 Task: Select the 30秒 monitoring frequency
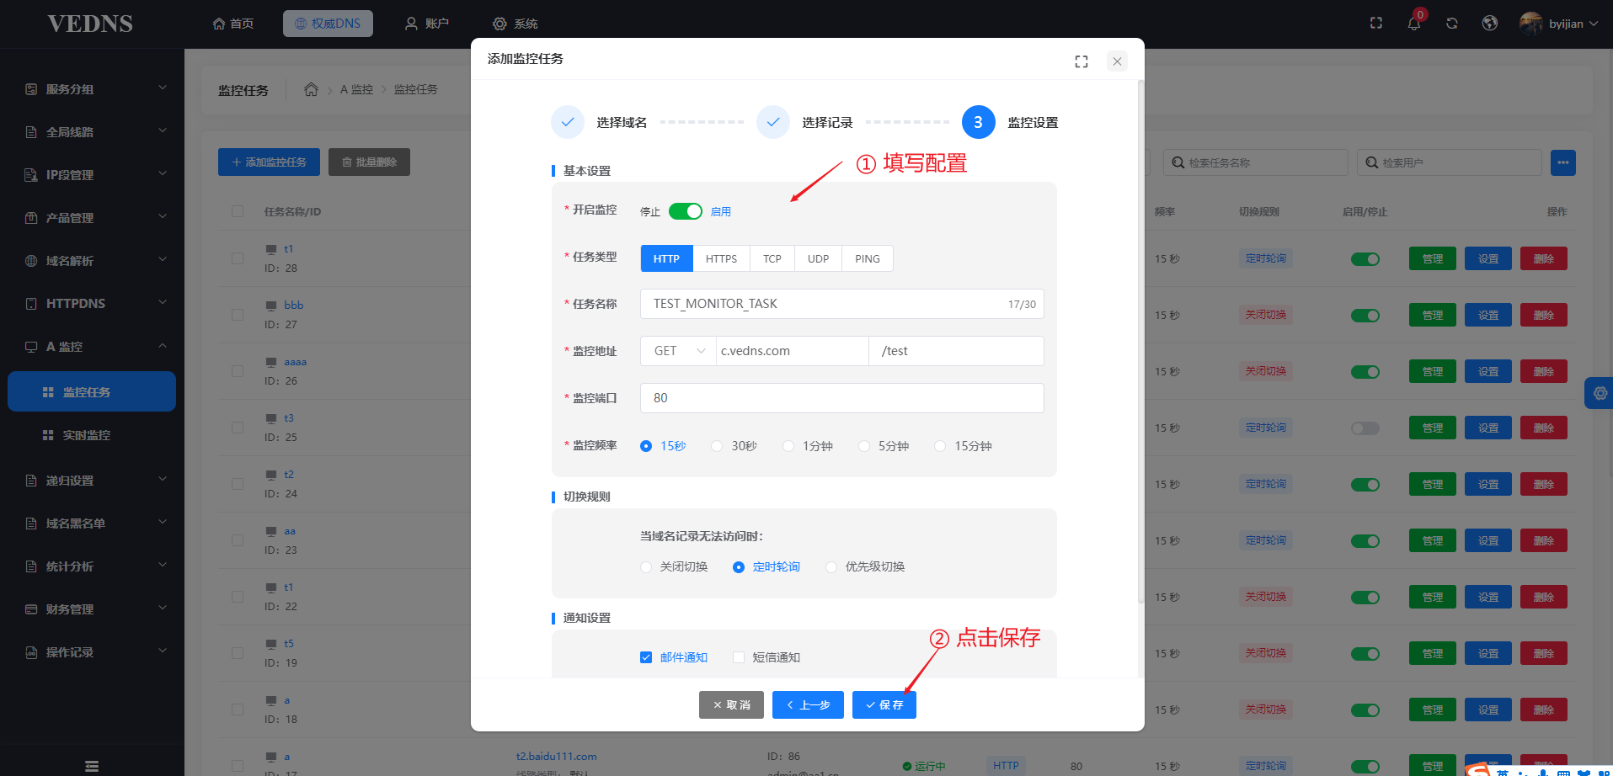[734, 446]
